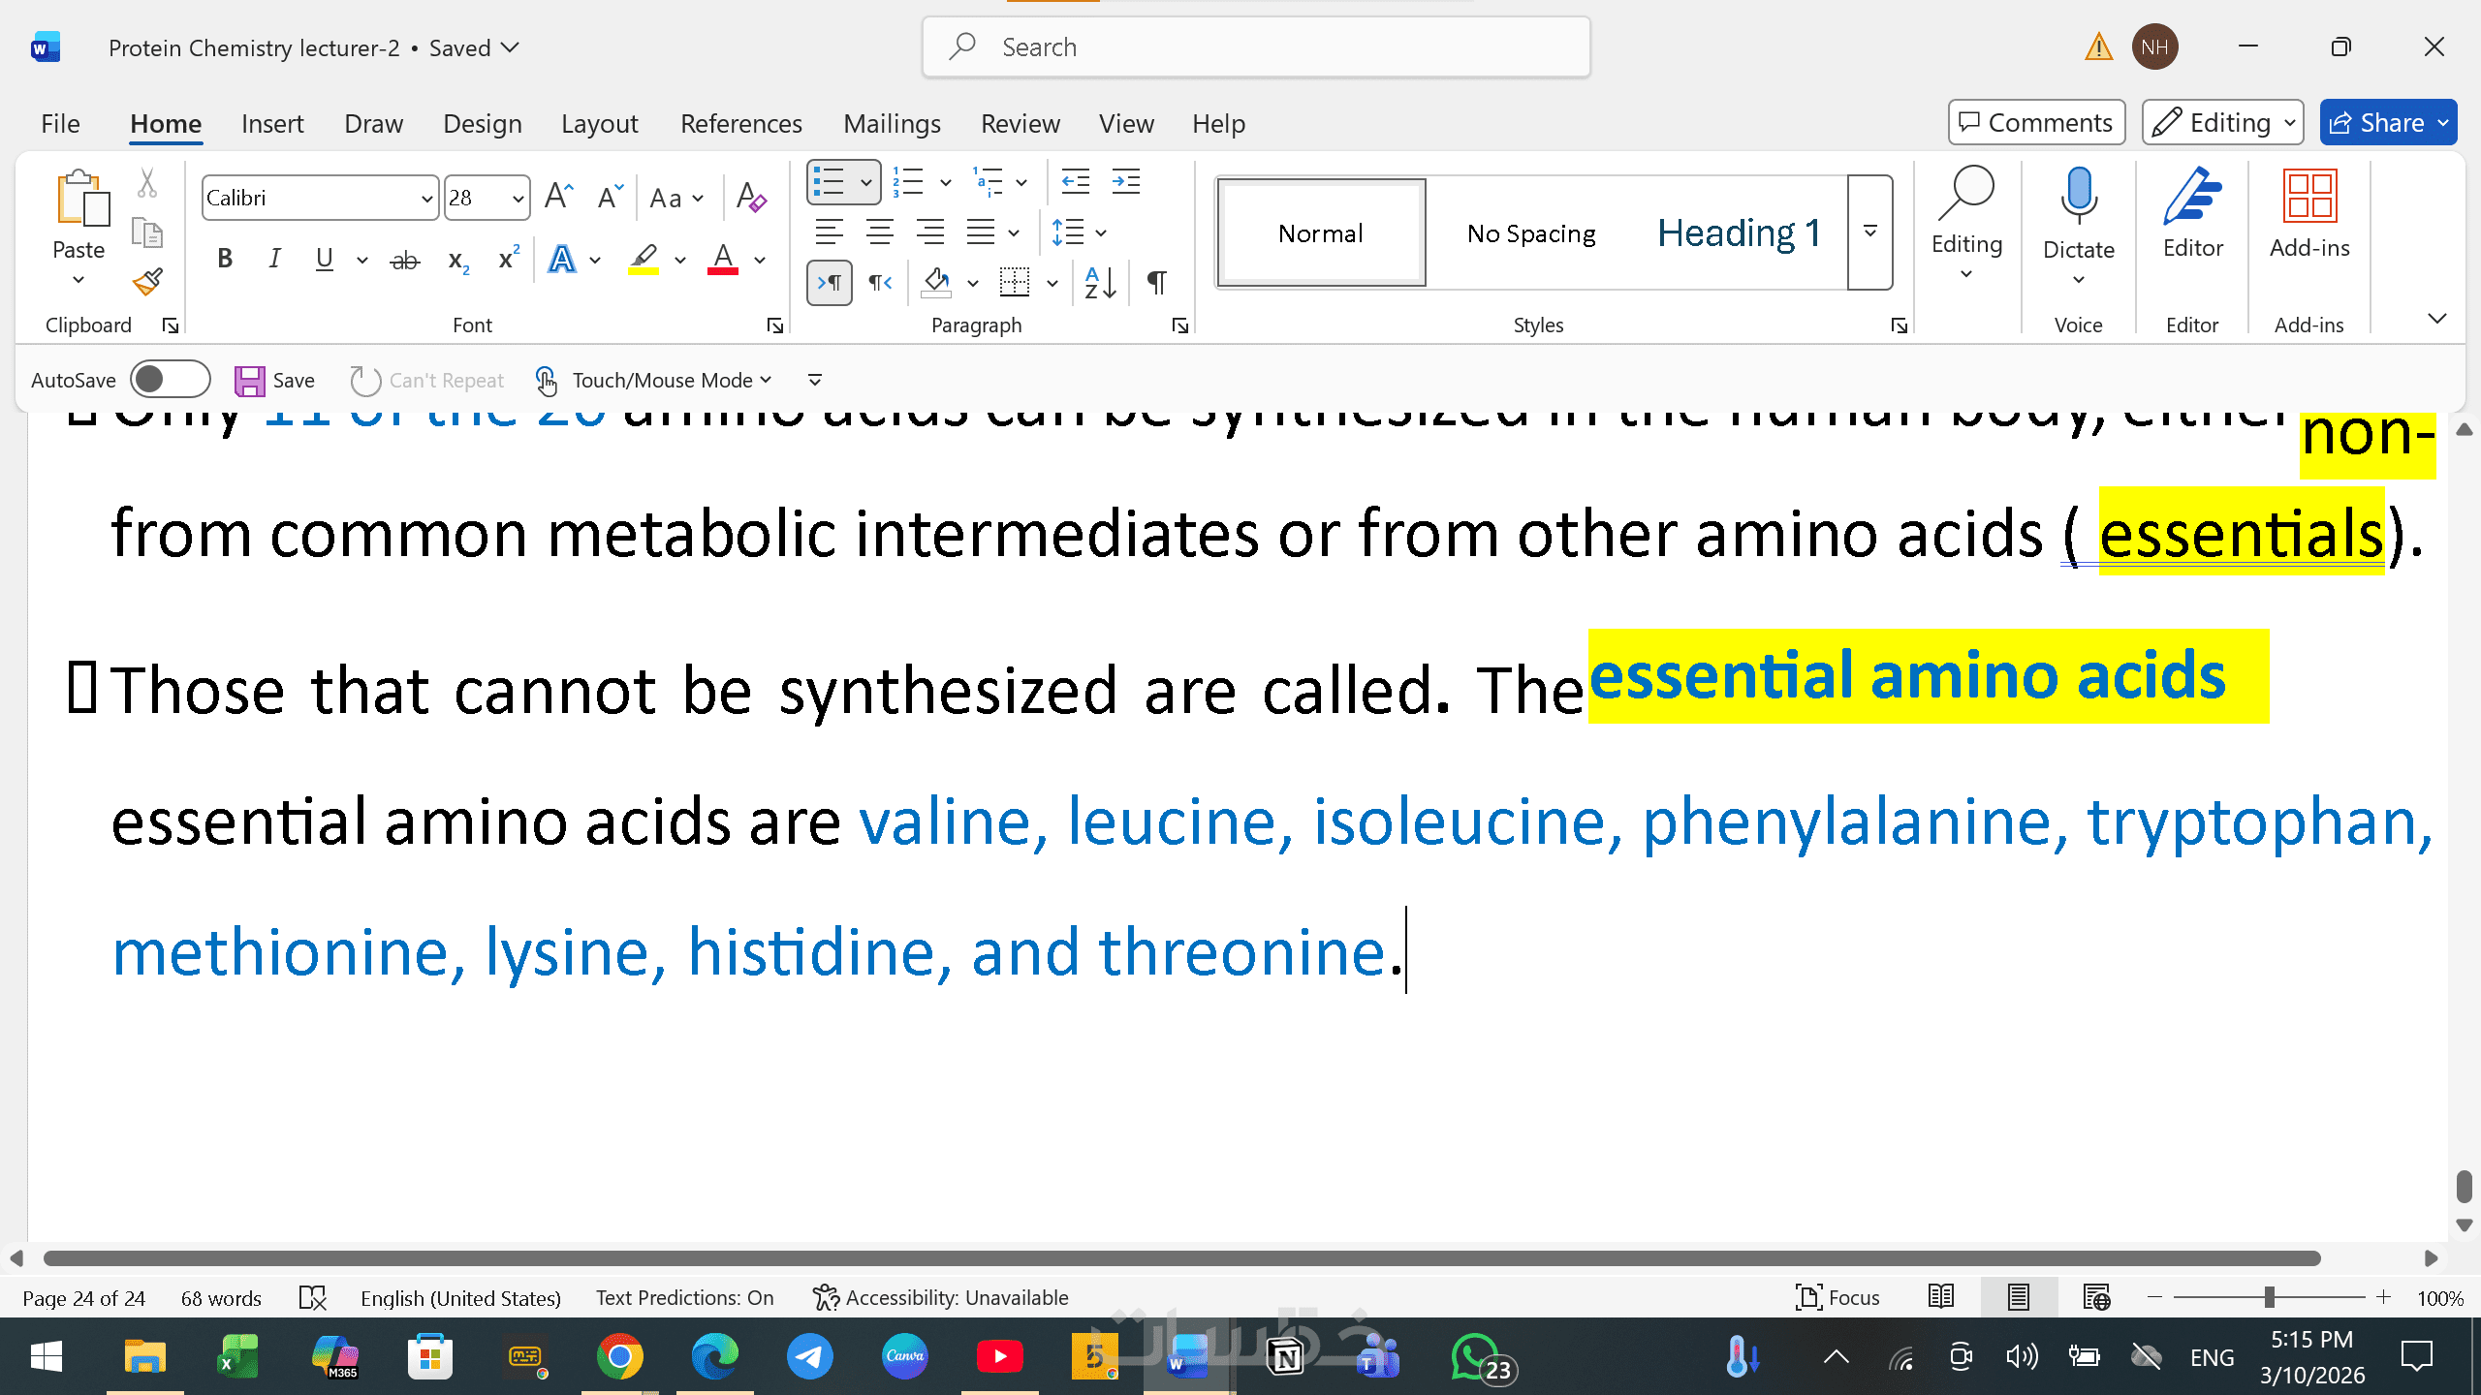Switch to the References tab
2481x1395 pixels.
pyautogui.click(x=740, y=124)
